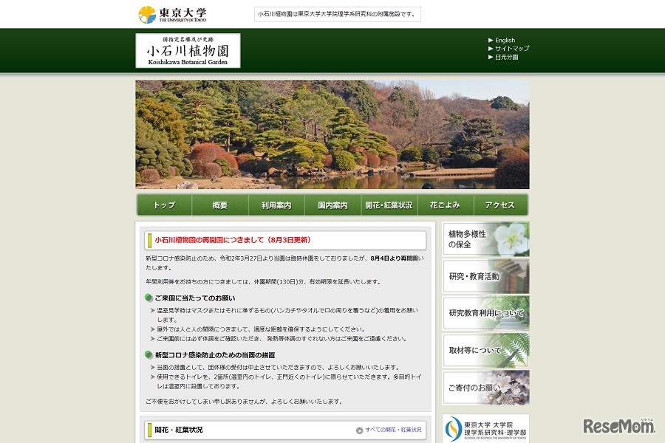665x443 pixels.
Task: Open the 開花・紅葉状況 navigation tab
Action: pos(389,205)
